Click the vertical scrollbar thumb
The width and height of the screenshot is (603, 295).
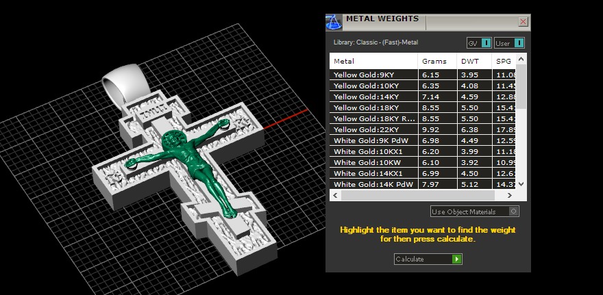pyautogui.click(x=521, y=86)
